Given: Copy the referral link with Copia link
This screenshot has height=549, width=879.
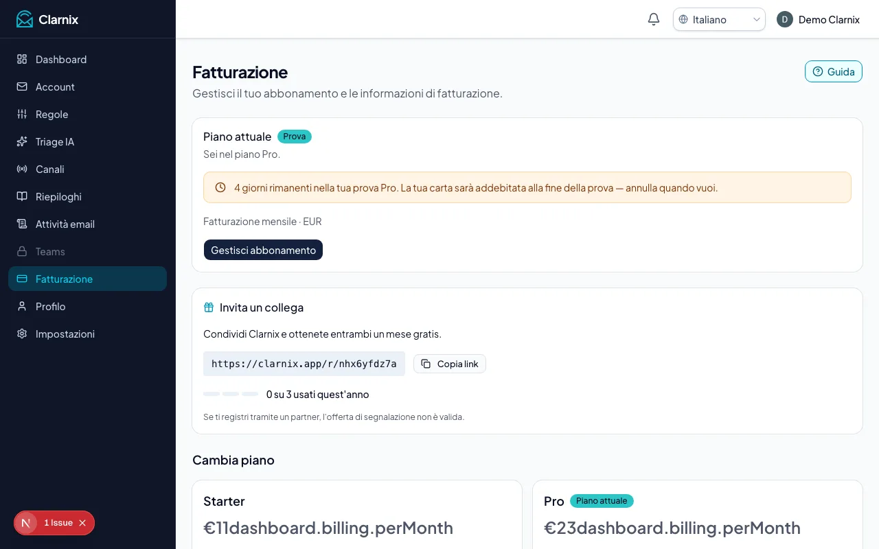Looking at the screenshot, I should point(449,364).
